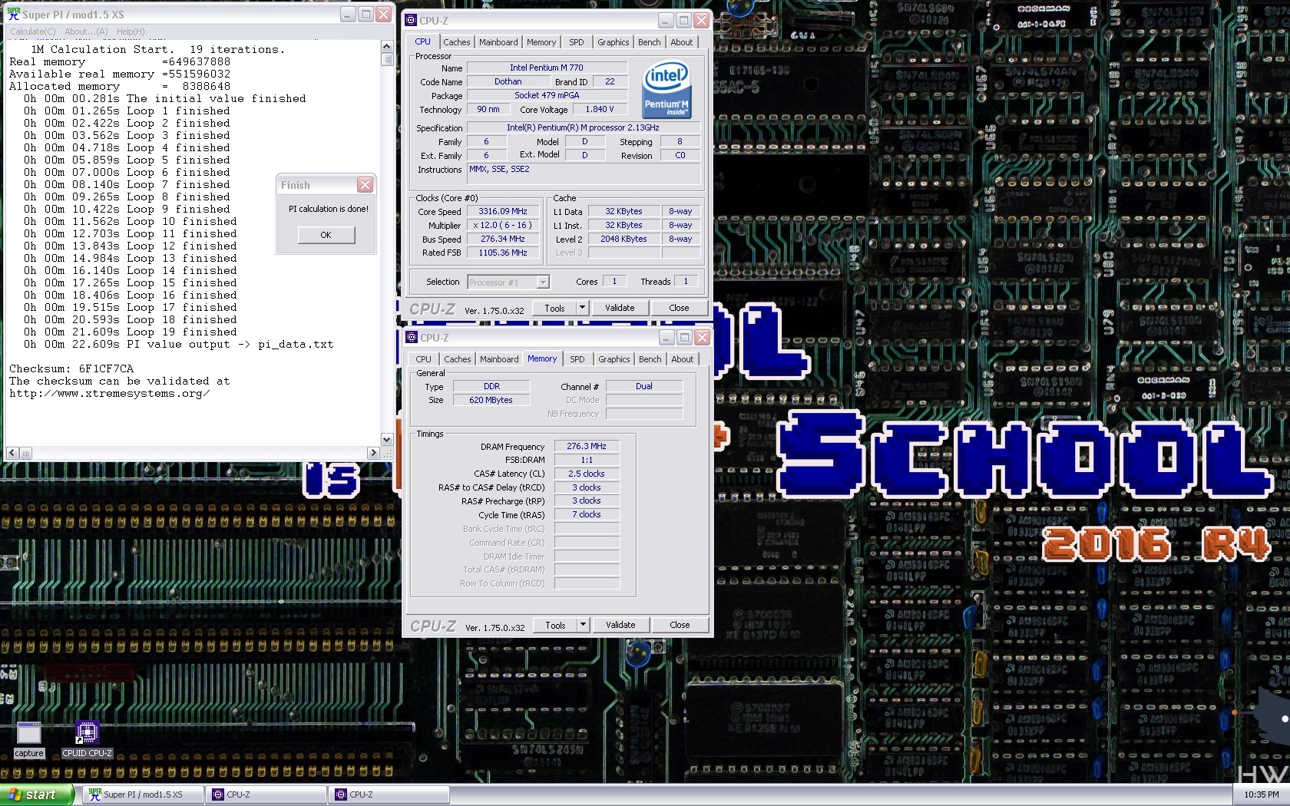Screen dimensions: 1290x806
Task: Open SPD tab in top CPU-Z window
Action: pyautogui.click(x=577, y=42)
